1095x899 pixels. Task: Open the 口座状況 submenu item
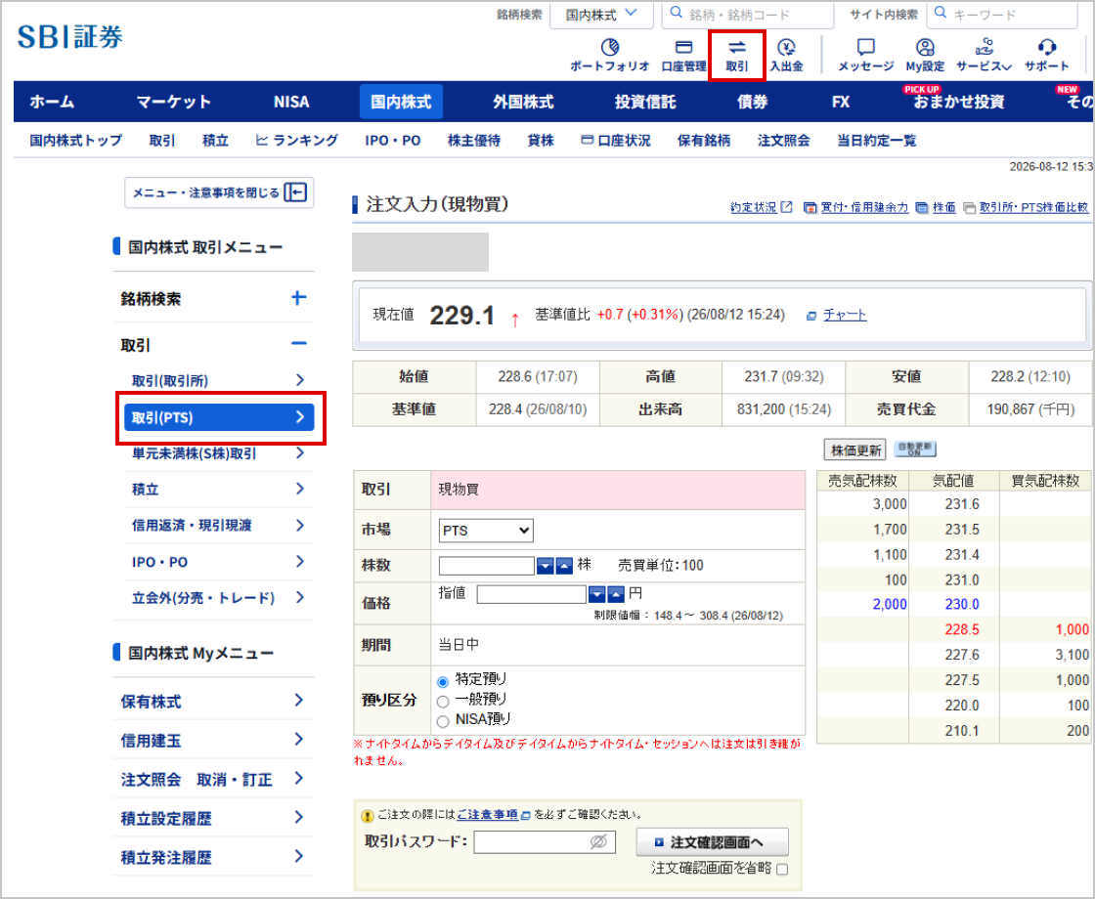click(616, 141)
